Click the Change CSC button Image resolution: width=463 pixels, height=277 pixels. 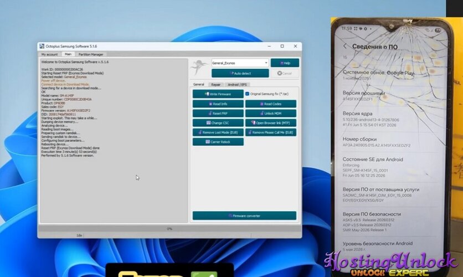[x=218, y=122]
